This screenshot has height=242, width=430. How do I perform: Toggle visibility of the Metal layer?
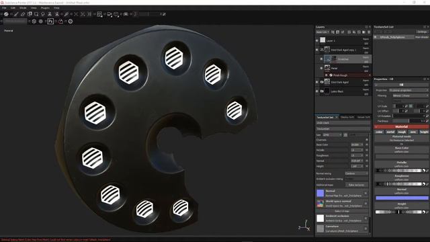321,68
